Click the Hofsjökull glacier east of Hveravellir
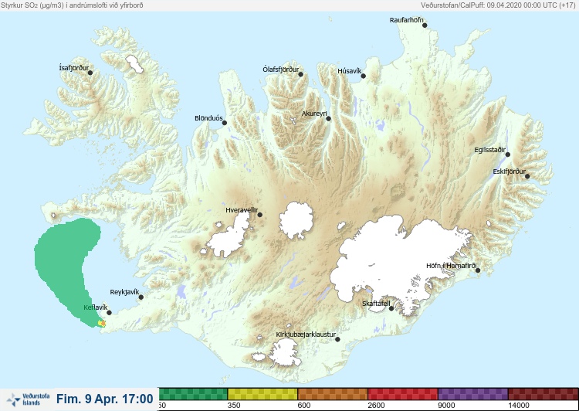Image resolution: width=579 pixels, height=411 pixels. [x=296, y=220]
